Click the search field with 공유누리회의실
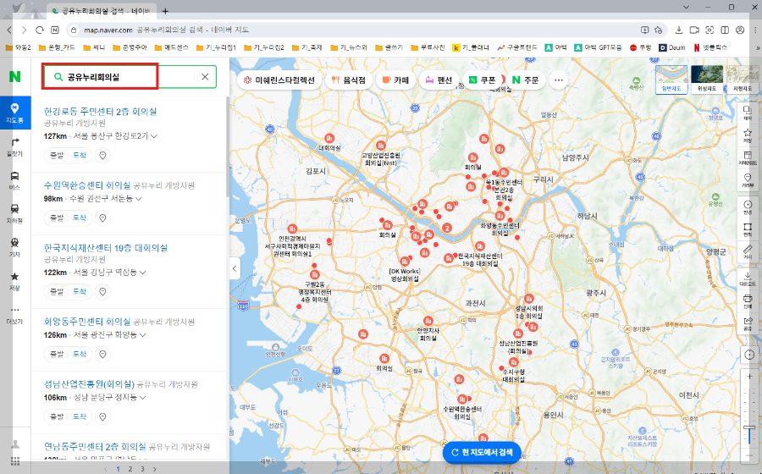 (130, 77)
